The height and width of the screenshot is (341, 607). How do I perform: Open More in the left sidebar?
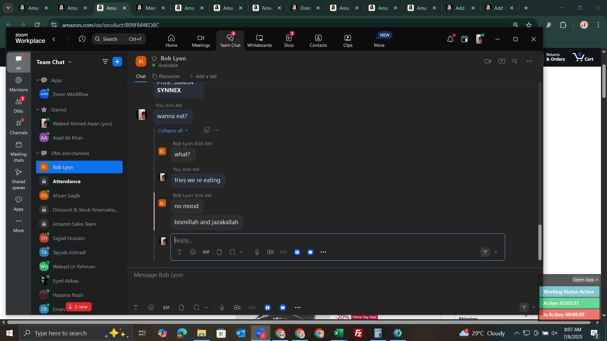(19, 225)
